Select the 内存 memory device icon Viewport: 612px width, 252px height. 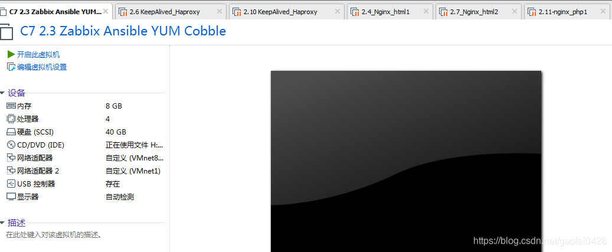11,106
